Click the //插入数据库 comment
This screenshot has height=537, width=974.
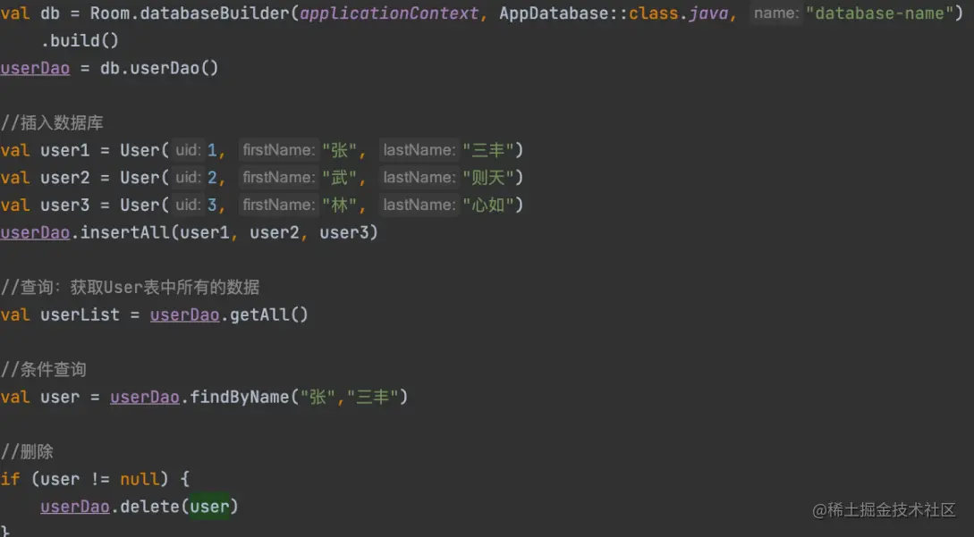(x=52, y=123)
